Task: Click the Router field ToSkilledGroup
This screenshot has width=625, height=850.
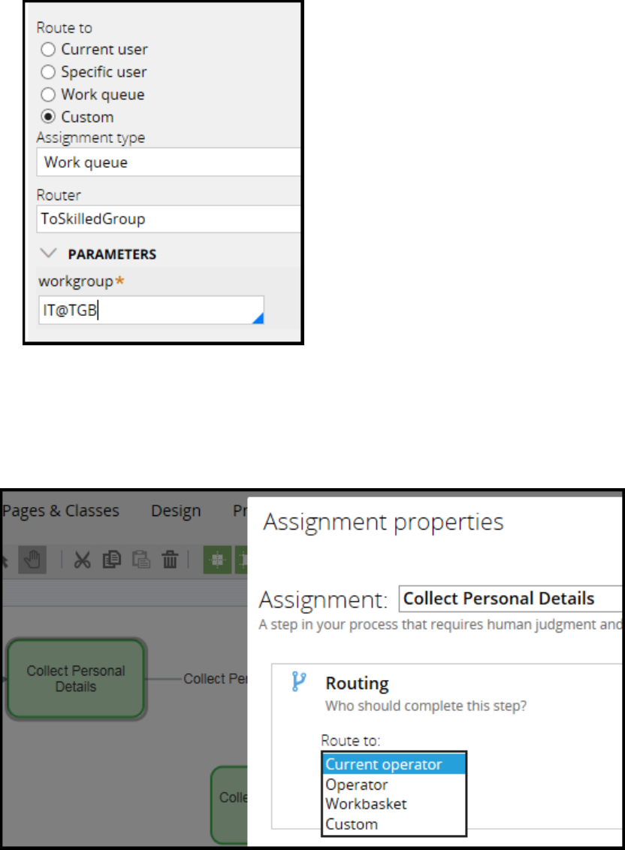Action: 169,219
